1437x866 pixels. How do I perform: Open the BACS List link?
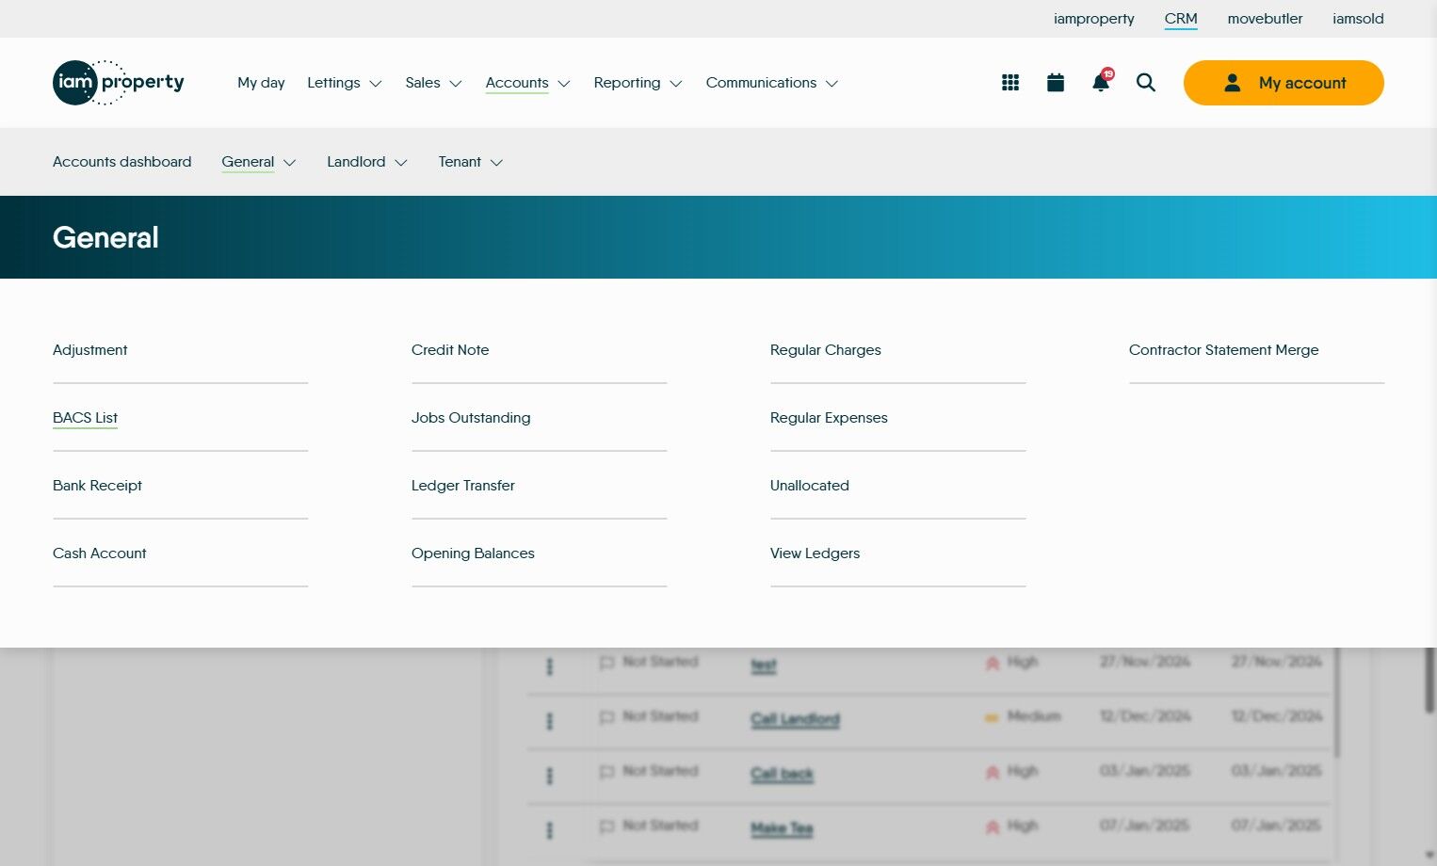click(86, 418)
